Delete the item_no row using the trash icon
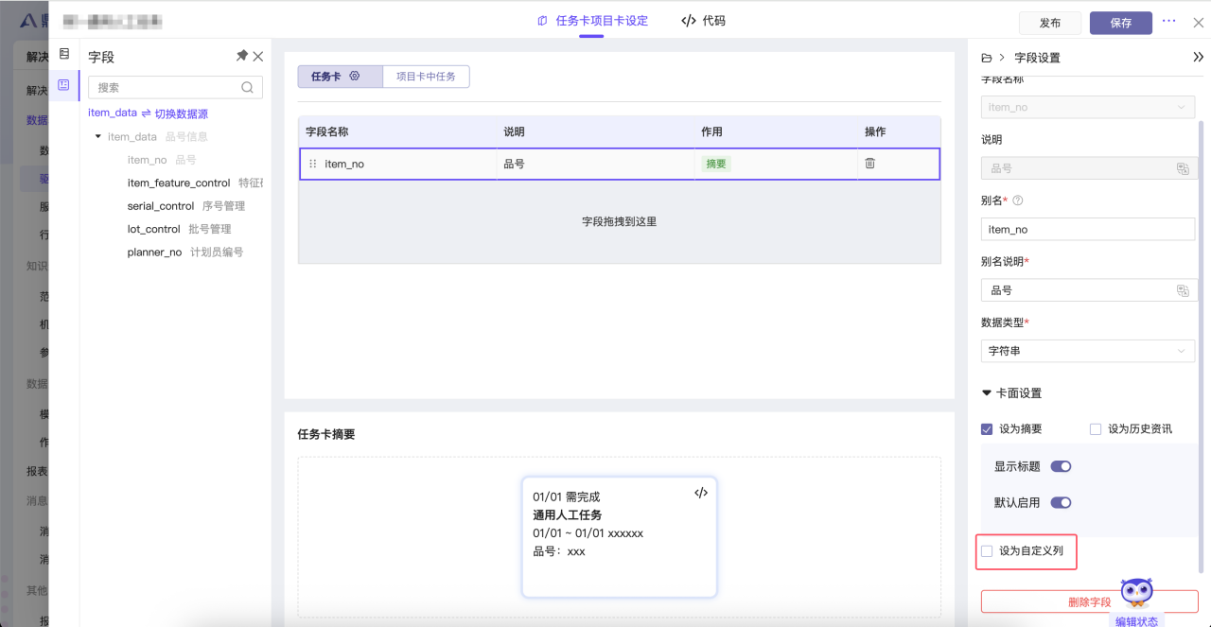 pyautogui.click(x=870, y=164)
